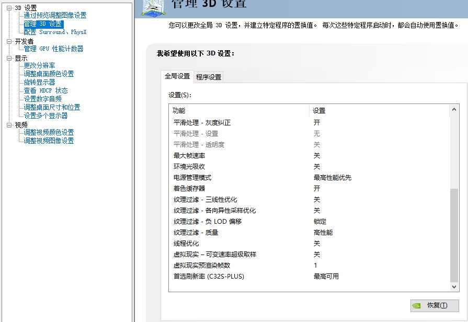Screen dimensions: 468x322
Task: Select 纹理过滤 - 三线性优化 row
Action: click(x=309, y=199)
